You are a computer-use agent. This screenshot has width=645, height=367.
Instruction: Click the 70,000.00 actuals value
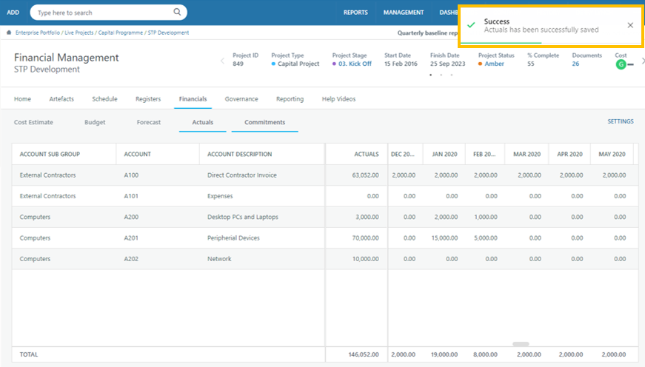365,238
